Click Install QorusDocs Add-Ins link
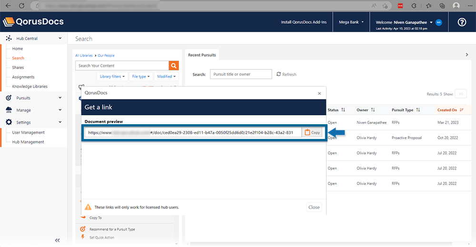The height and width of the screenshot is (247, 476). pos(304,22)
